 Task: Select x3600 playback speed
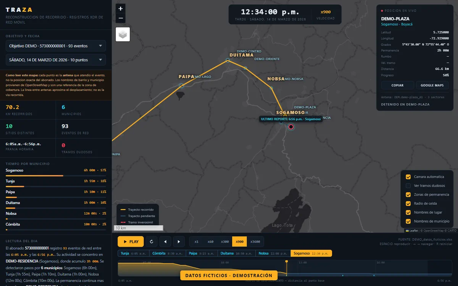click(x=255, y=242)
